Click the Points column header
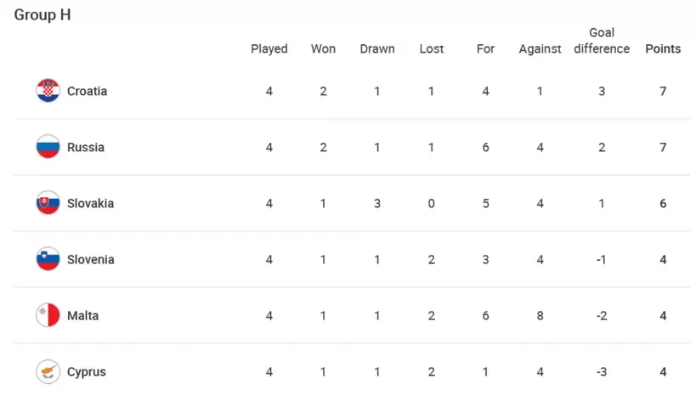 pyautogui.click(x=663, y=48)
